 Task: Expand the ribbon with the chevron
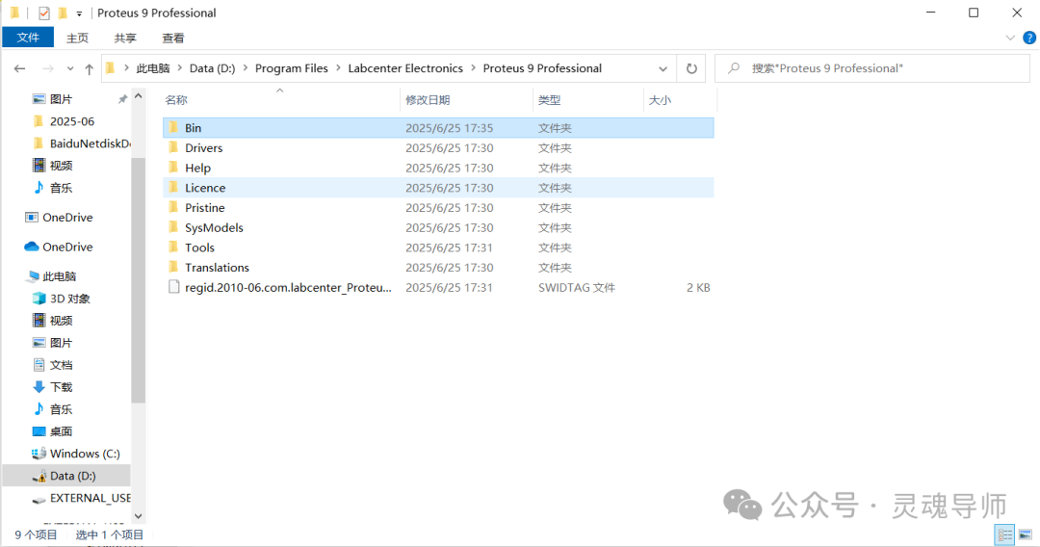(1009, 38)
